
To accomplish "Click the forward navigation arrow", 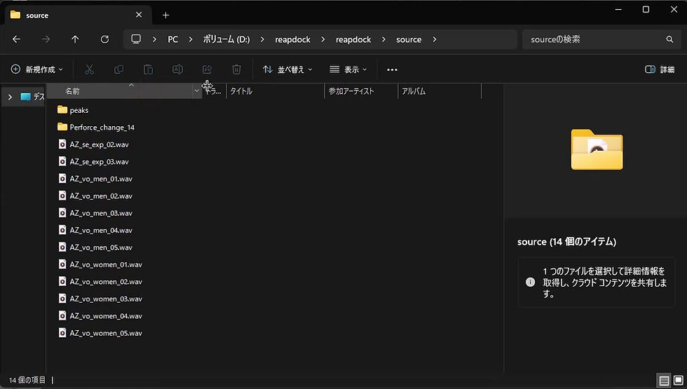I will pos(46,39).
